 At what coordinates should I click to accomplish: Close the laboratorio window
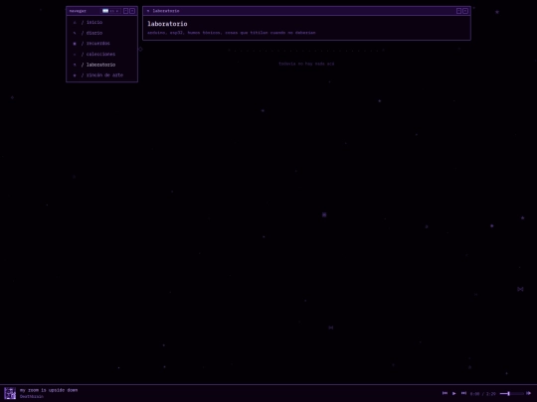[x=465, y=11]
